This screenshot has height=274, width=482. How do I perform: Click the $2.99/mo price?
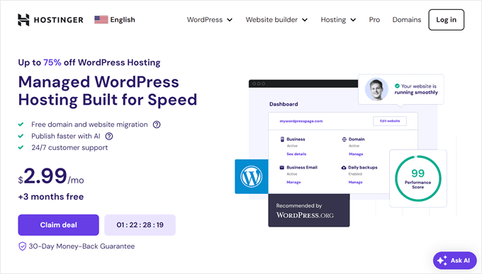(51, 176)
